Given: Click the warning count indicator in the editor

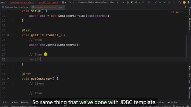Looking at the screenshot, I should coord(178,12).
